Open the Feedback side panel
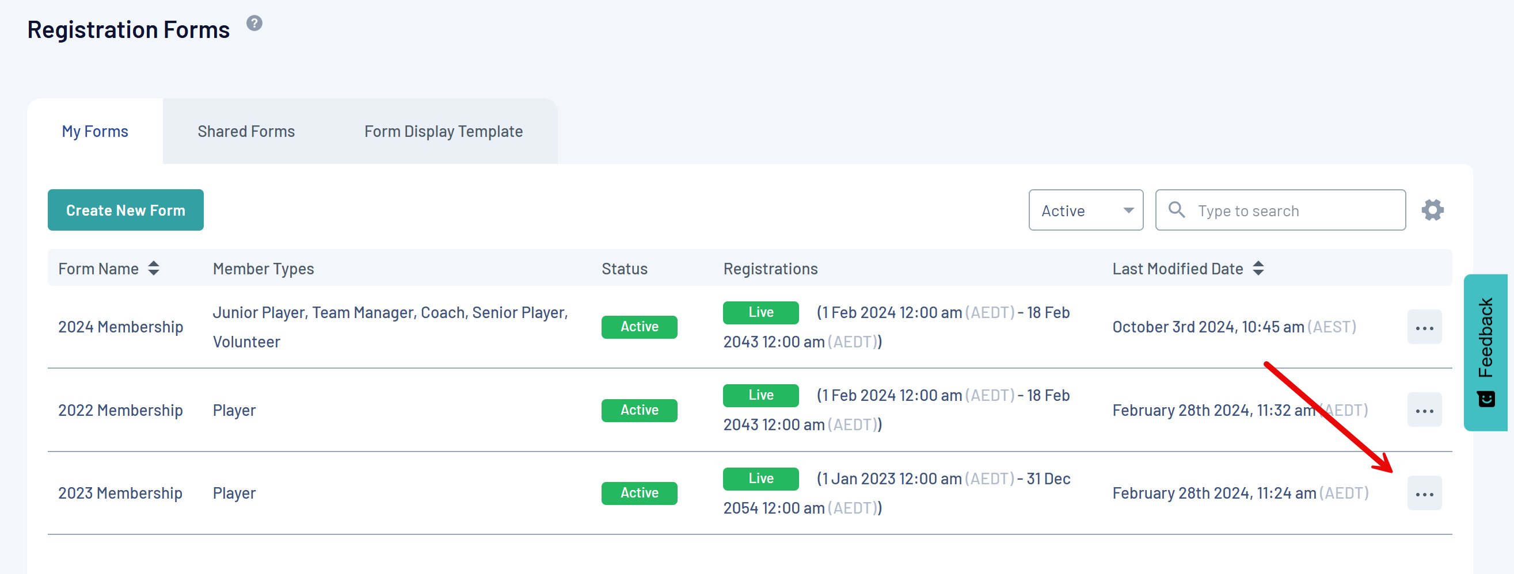The image size is (1514, 574). pos(1485,352)
